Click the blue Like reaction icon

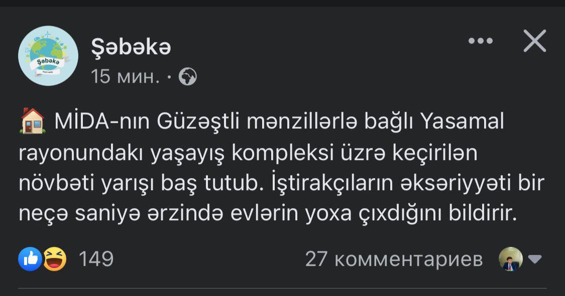30,259
